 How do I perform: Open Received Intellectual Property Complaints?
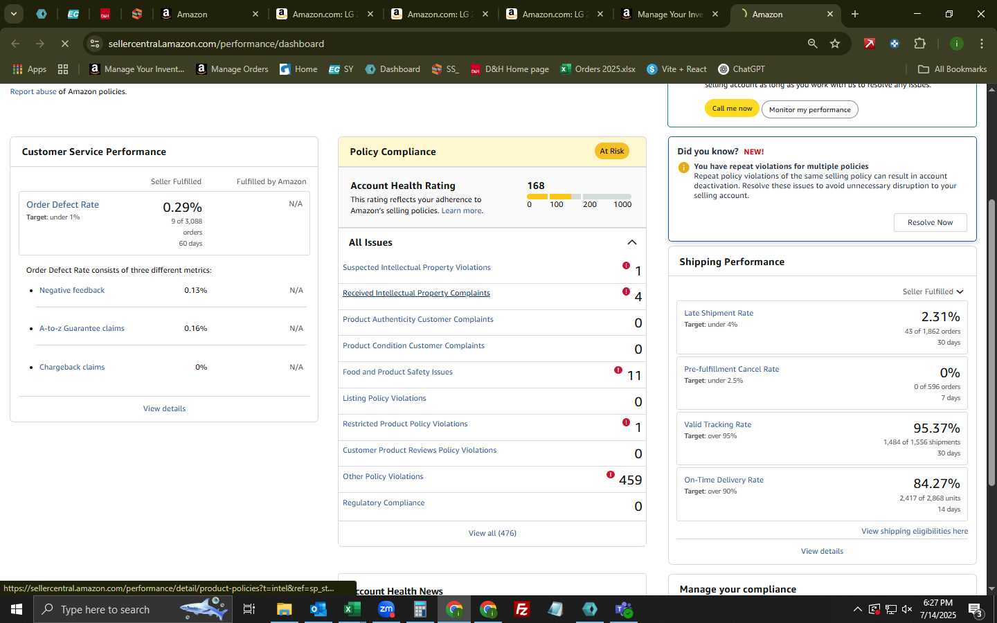[416, 294]
